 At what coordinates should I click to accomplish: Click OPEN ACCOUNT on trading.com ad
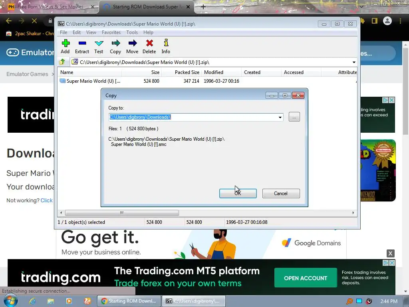306,278
